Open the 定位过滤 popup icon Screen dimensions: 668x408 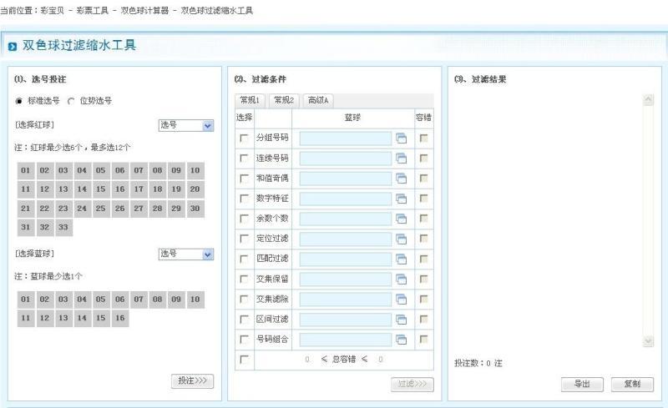coord(401,239)
